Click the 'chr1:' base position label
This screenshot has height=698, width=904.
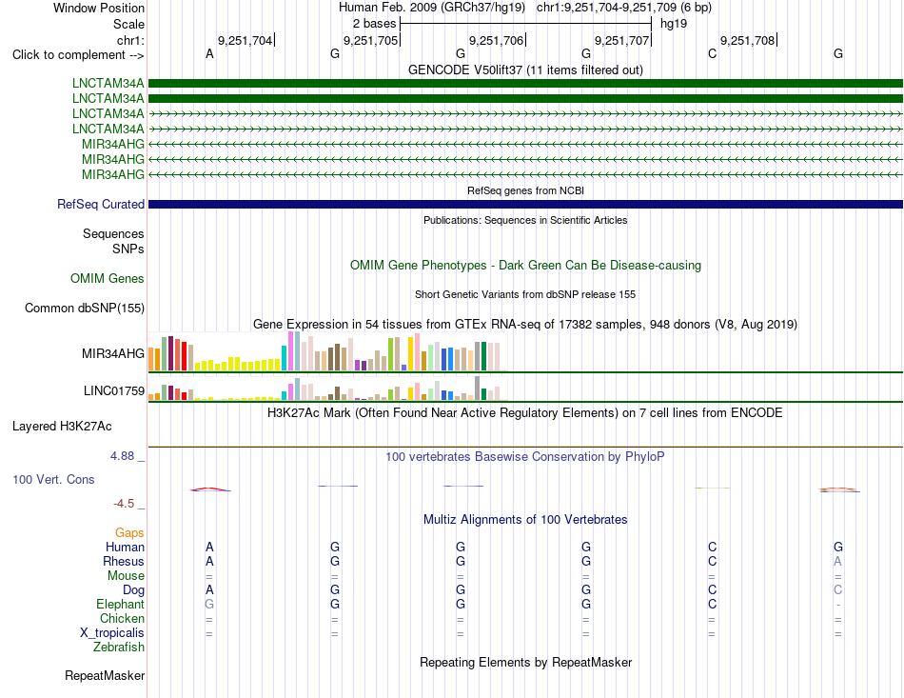coord(130,40)
